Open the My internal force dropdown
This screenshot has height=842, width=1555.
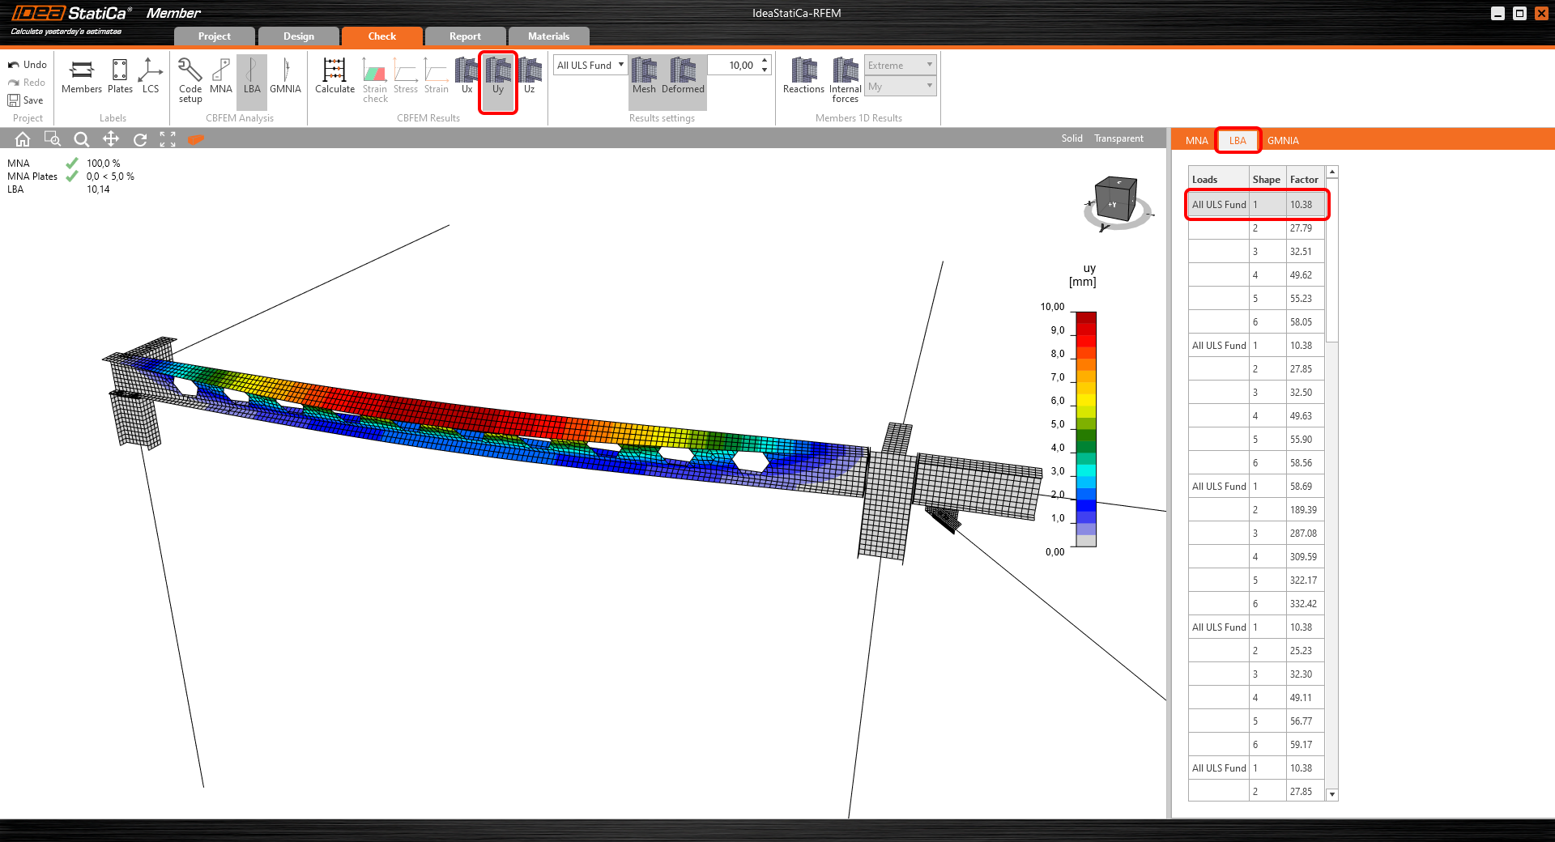(x=900, y=87)
